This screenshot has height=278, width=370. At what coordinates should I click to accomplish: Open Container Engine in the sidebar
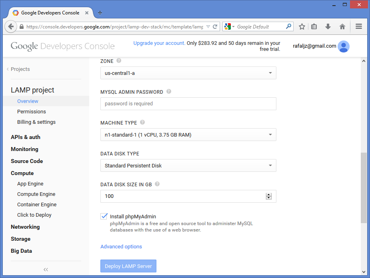tap(37, 204)
